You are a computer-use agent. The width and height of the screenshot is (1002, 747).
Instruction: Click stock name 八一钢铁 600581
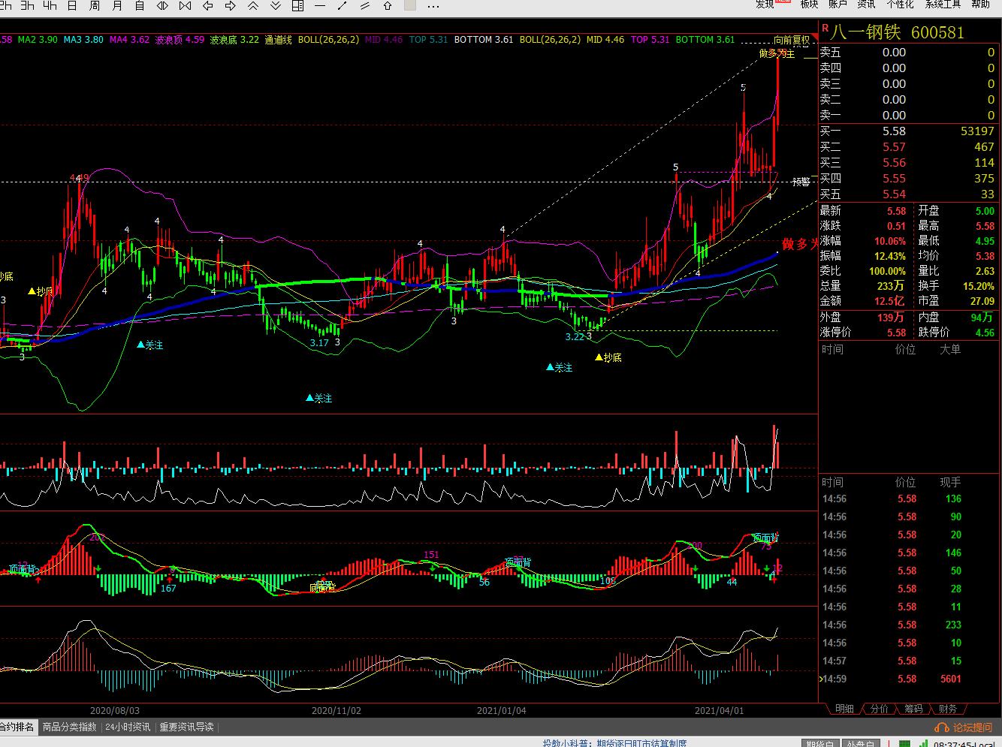pos(898,32)
